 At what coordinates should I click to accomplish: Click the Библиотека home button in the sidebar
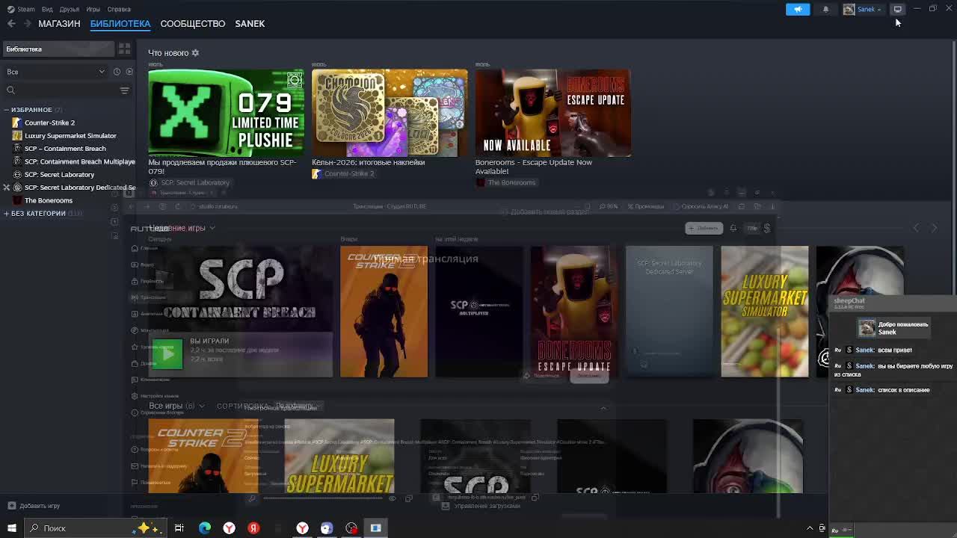point(58,49)
